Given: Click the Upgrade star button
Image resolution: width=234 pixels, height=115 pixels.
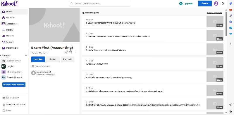Looking at the screenshot, I should 186,3.
